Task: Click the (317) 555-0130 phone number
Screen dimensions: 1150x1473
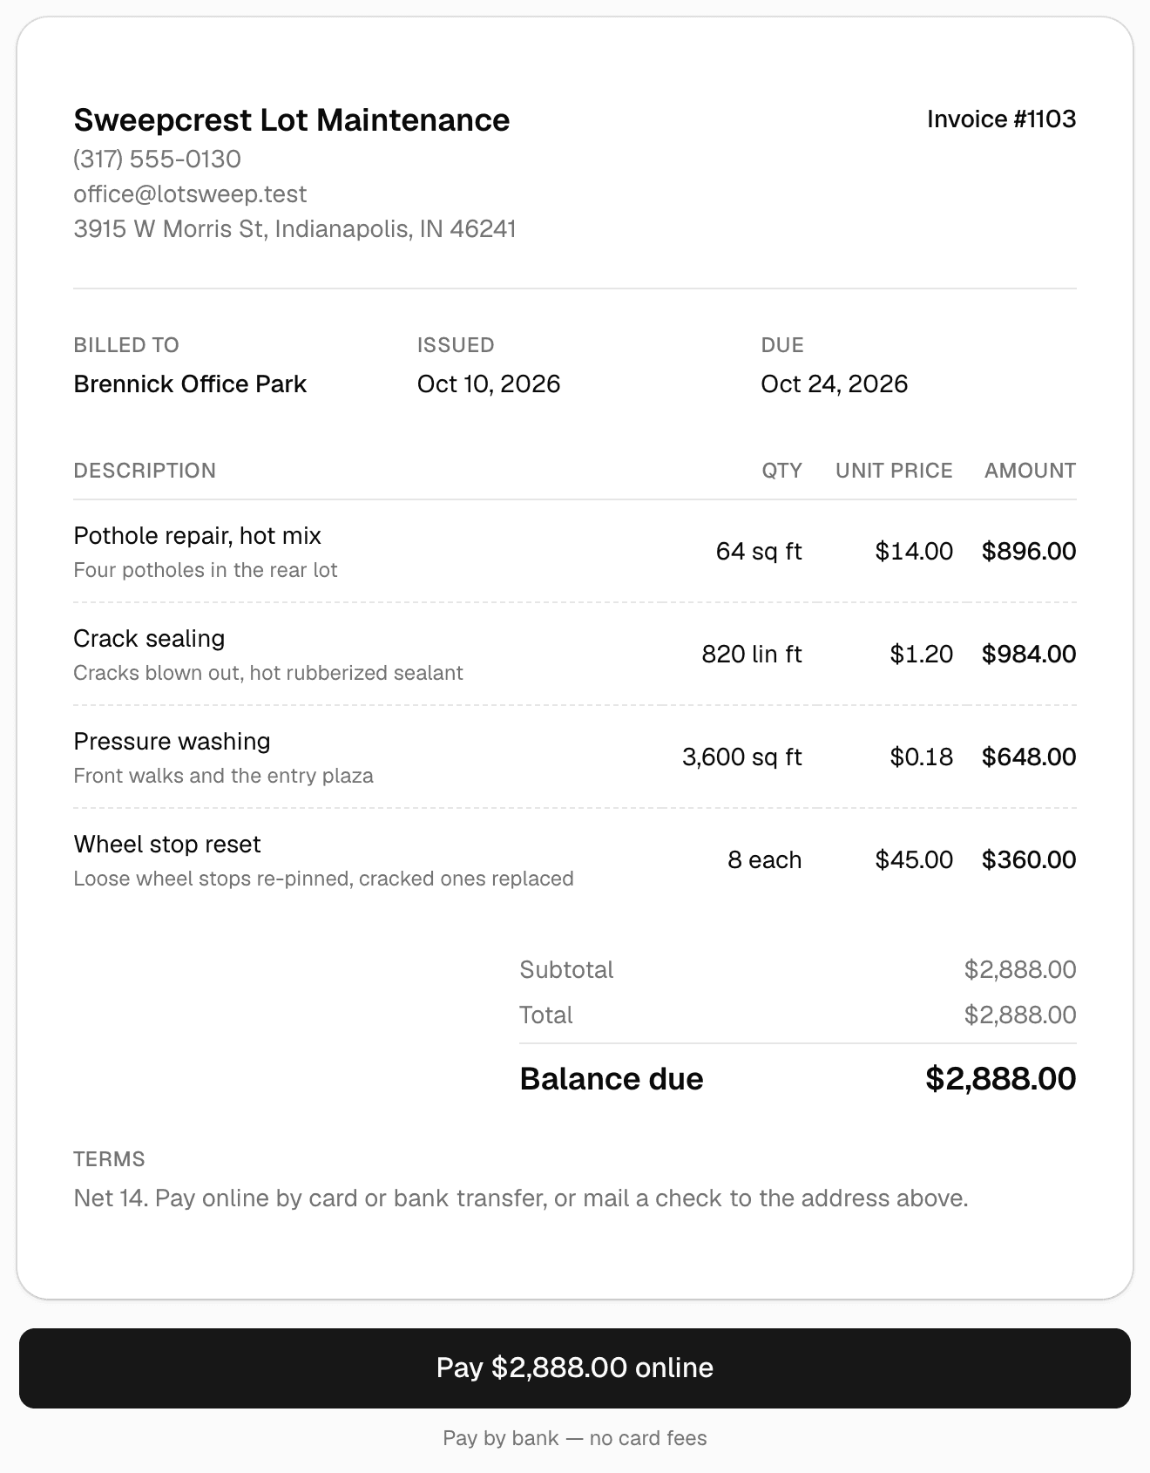Action: [x=158, y=159]
